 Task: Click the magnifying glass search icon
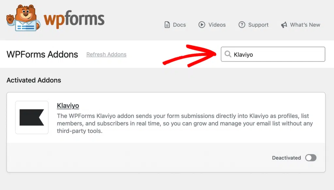point(228,54)
